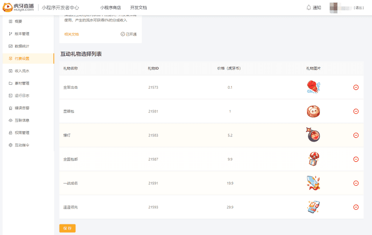Click gift ID 21573
The image size is (372, 235).
153,87
